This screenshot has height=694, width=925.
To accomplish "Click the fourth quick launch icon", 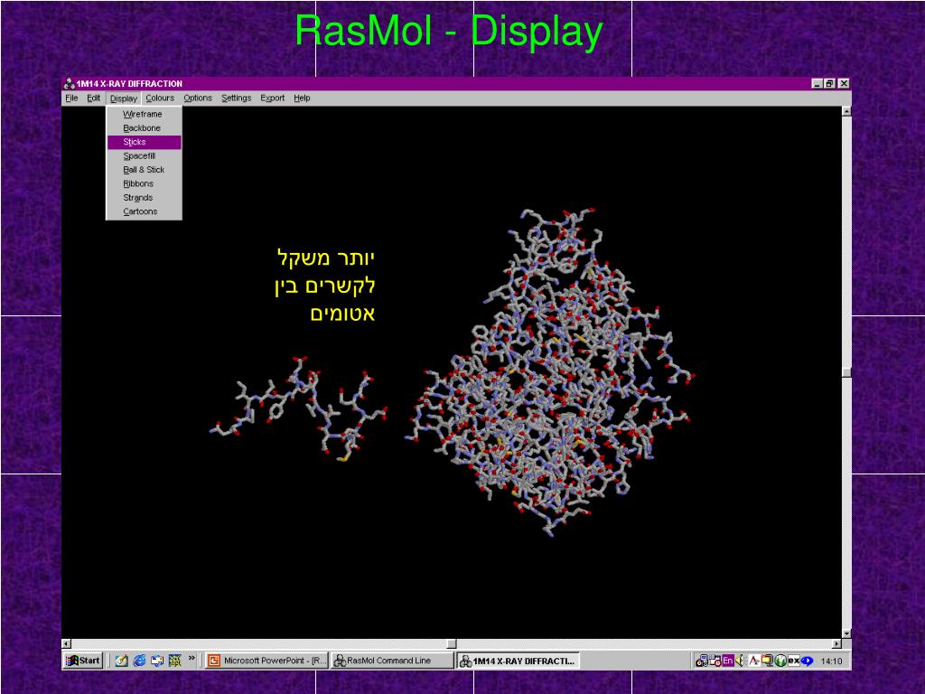I will coord(174,661).
